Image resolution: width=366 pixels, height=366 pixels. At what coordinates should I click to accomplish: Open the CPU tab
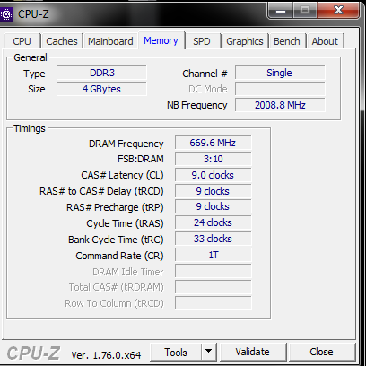(x=22, y=41)
